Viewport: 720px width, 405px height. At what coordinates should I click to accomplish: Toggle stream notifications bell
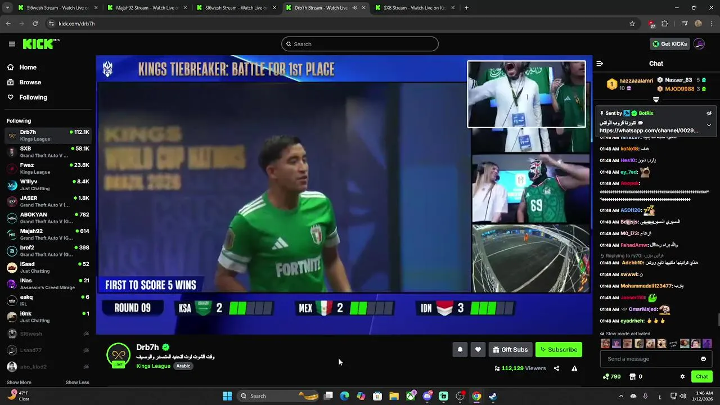(x=460, y=349)
